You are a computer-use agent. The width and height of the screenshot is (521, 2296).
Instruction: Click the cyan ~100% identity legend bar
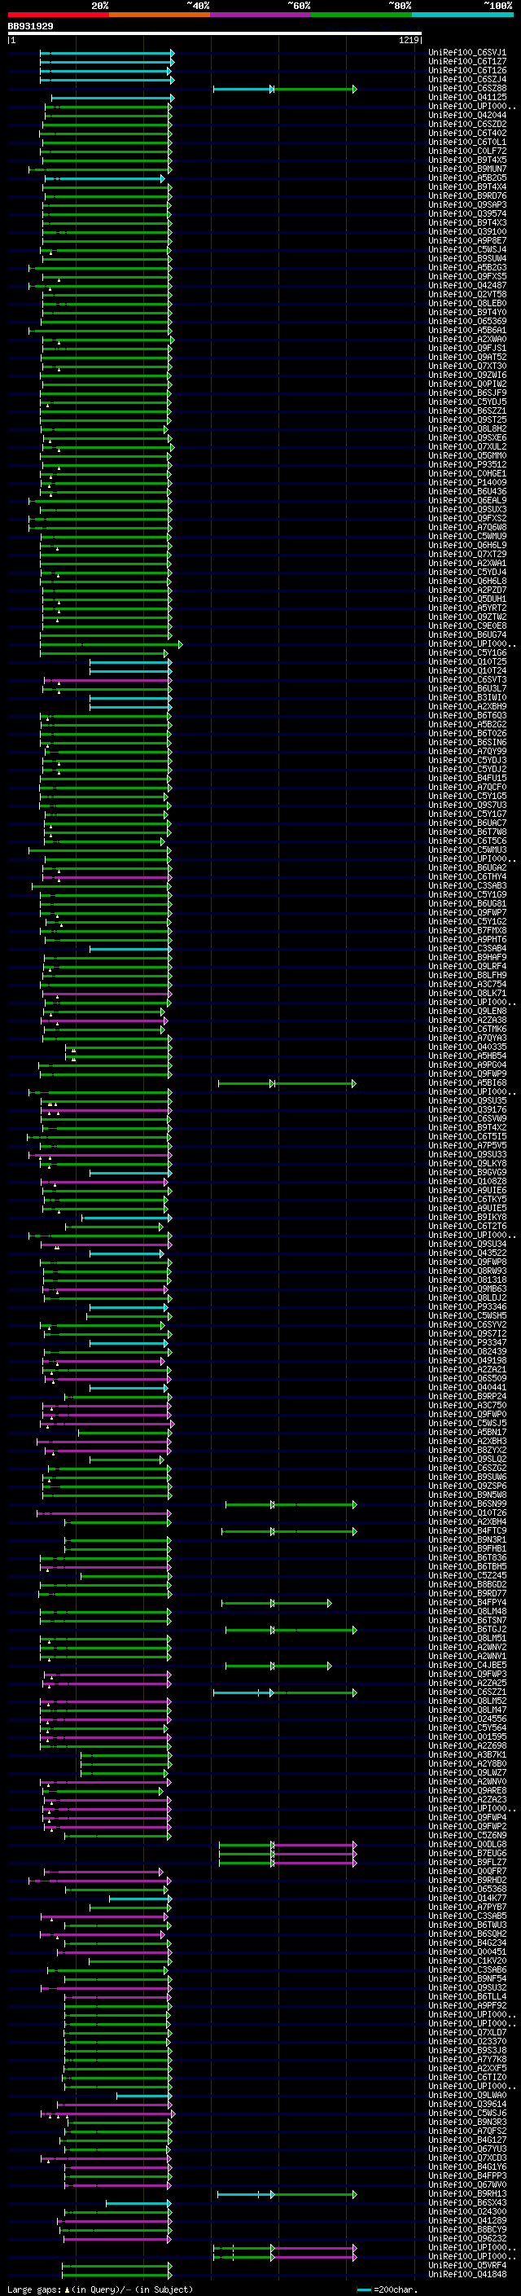(x=462, y=15)
